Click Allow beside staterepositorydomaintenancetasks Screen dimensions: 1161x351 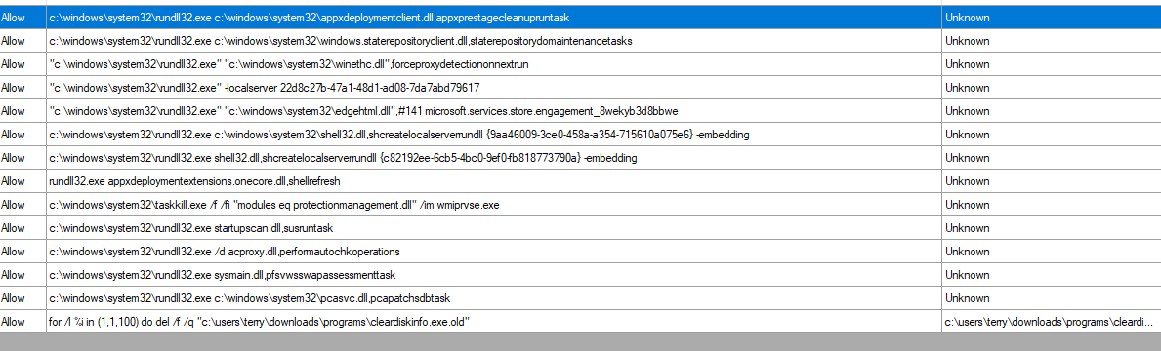(x=14, y=41)
